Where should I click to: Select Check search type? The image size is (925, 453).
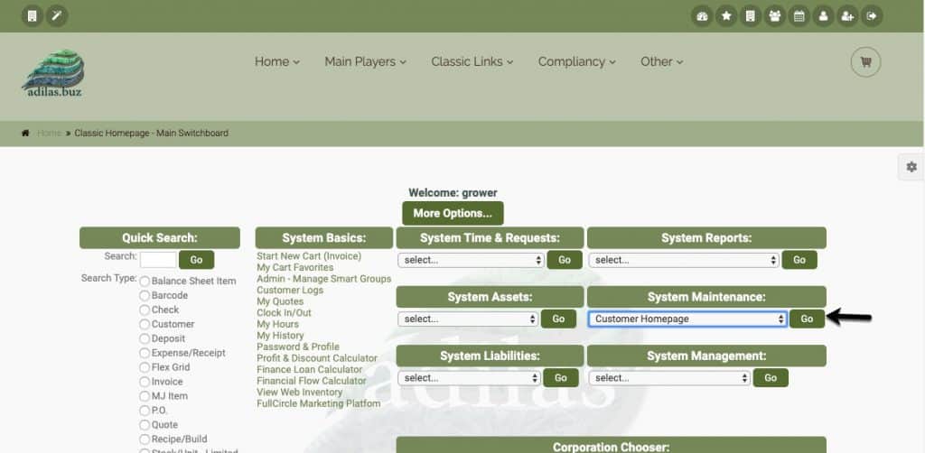[x=145, y=310]
